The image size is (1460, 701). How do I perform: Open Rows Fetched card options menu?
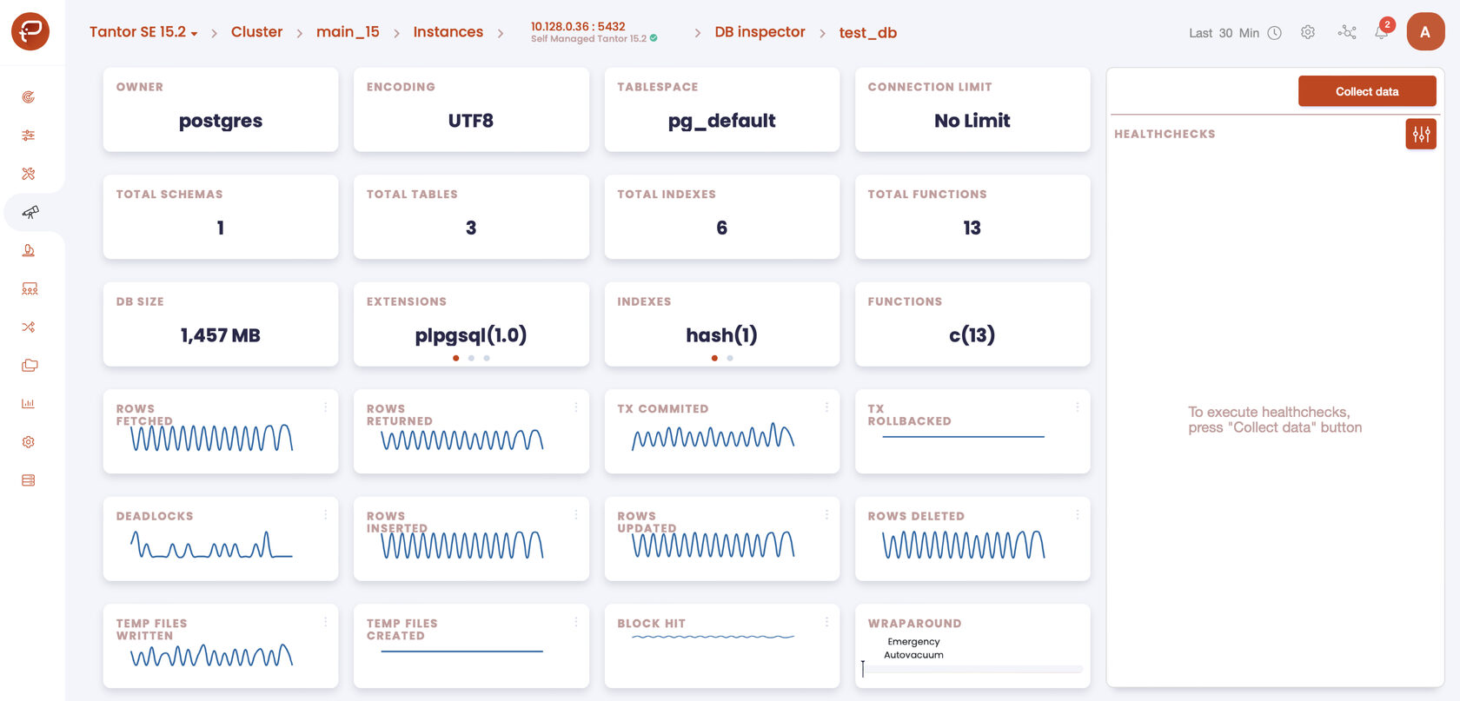coord(326,407)
